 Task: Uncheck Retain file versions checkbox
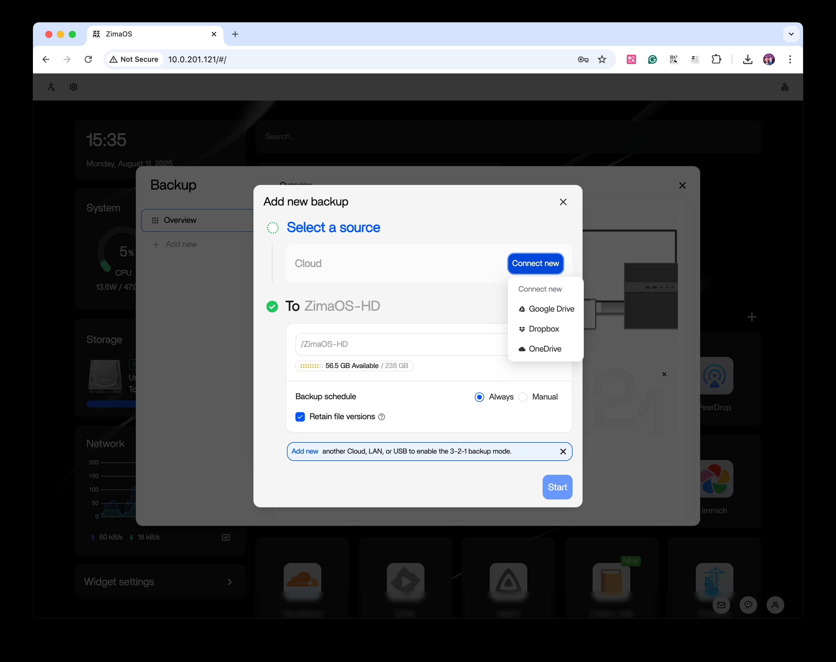300,417
